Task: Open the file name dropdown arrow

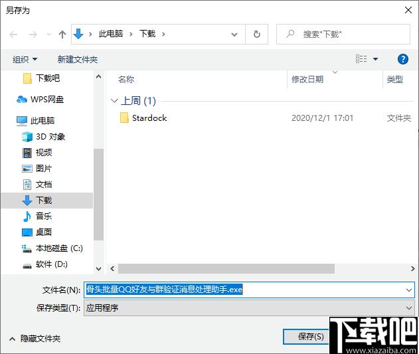Action: click(x=409, y=290)
